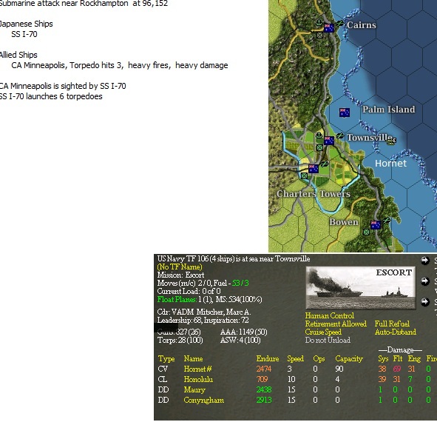Toggle the Auto-Disband setting
This screenshot has width=437, height=422.
[x=396, y=332]
